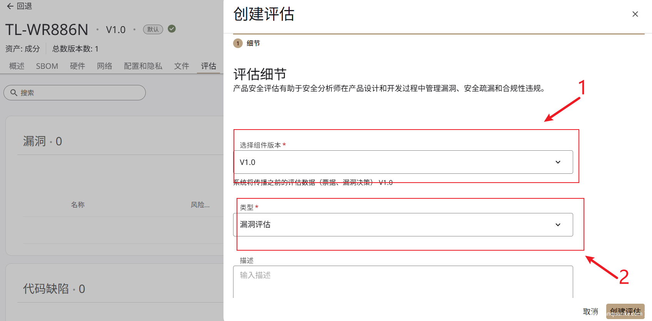The width and height of the screenshot is (652, 321).
Task: Click the 默认 badge next to V1.0
Action: pos(153,29)
